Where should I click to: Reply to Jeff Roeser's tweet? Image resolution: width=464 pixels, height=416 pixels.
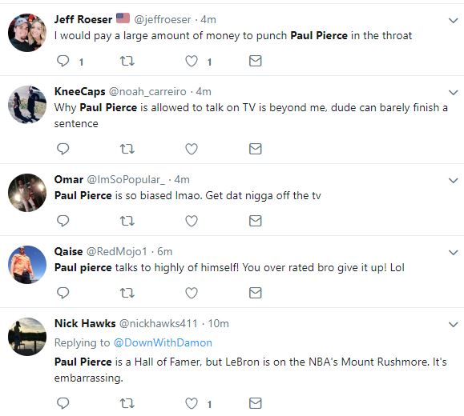63,61
